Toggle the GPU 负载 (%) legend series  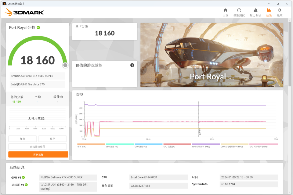click(x=169, y=147)
